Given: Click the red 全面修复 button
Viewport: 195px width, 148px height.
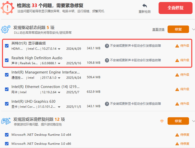Looking at the screenshot, I should [175, 8].
